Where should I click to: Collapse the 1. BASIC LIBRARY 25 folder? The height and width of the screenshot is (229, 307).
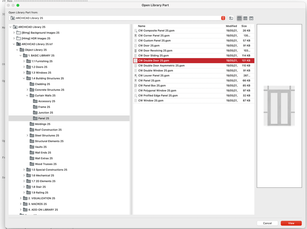(21, 56)
